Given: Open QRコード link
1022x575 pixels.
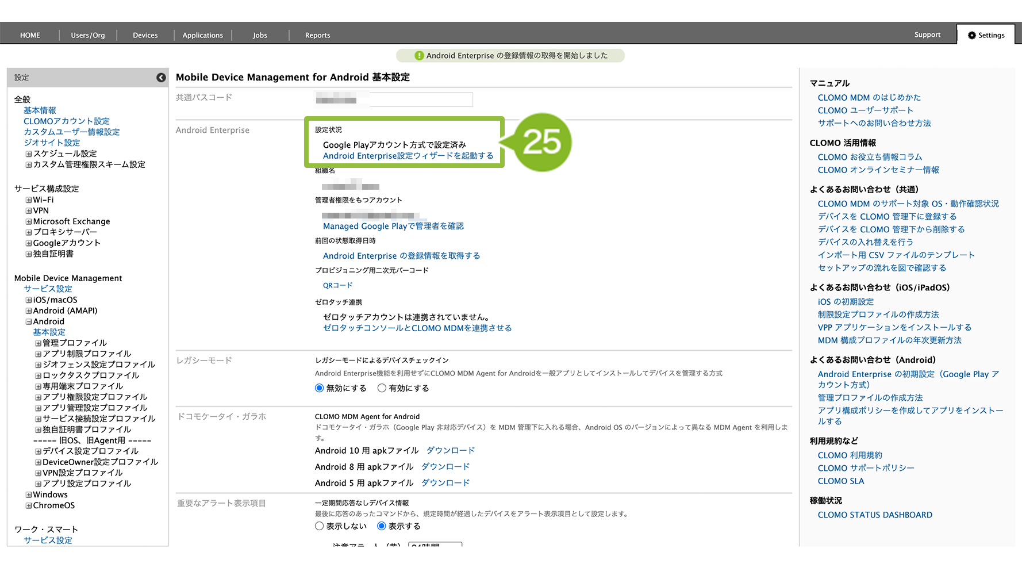Looking at the screenshot, I should 337,285.
